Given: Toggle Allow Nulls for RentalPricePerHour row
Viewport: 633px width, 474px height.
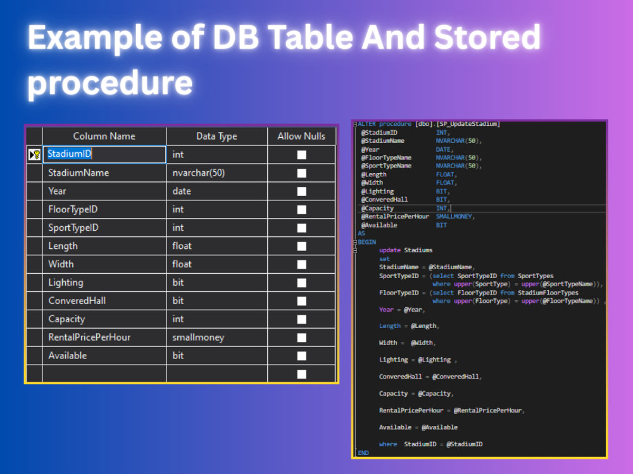Looking at the screenshot, I should pos(301,337).
